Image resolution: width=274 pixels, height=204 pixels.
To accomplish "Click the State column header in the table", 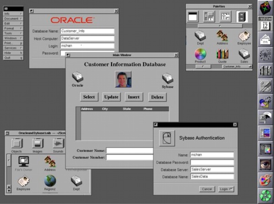I will [127, 109].
